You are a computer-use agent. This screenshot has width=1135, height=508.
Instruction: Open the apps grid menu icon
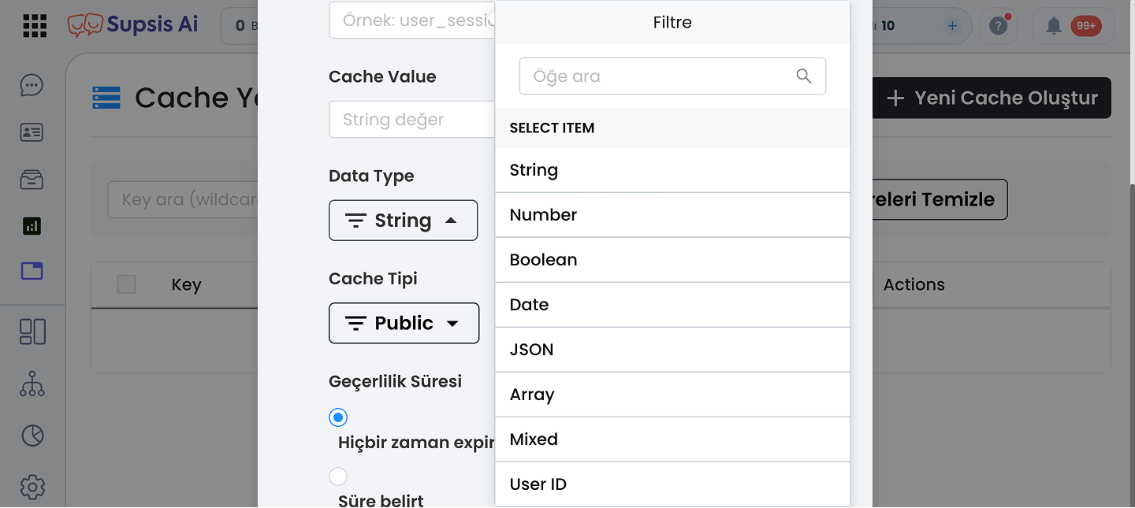(35, 25)
